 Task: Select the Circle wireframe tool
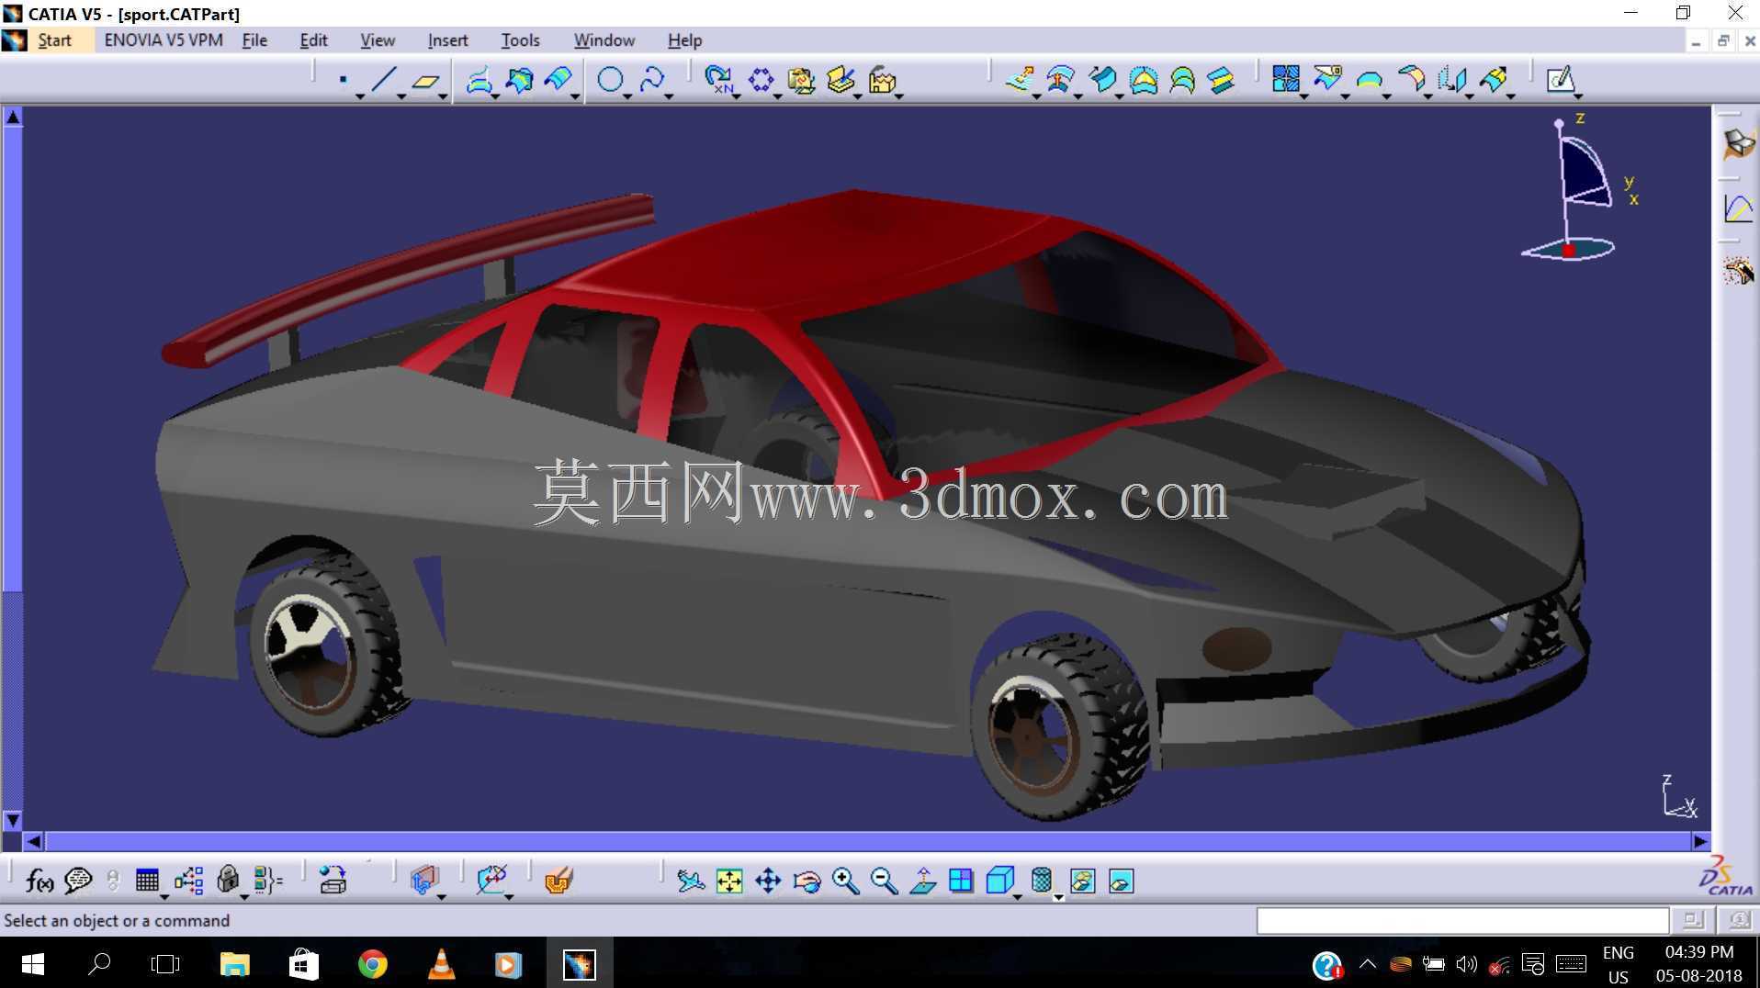click(610, 80)
